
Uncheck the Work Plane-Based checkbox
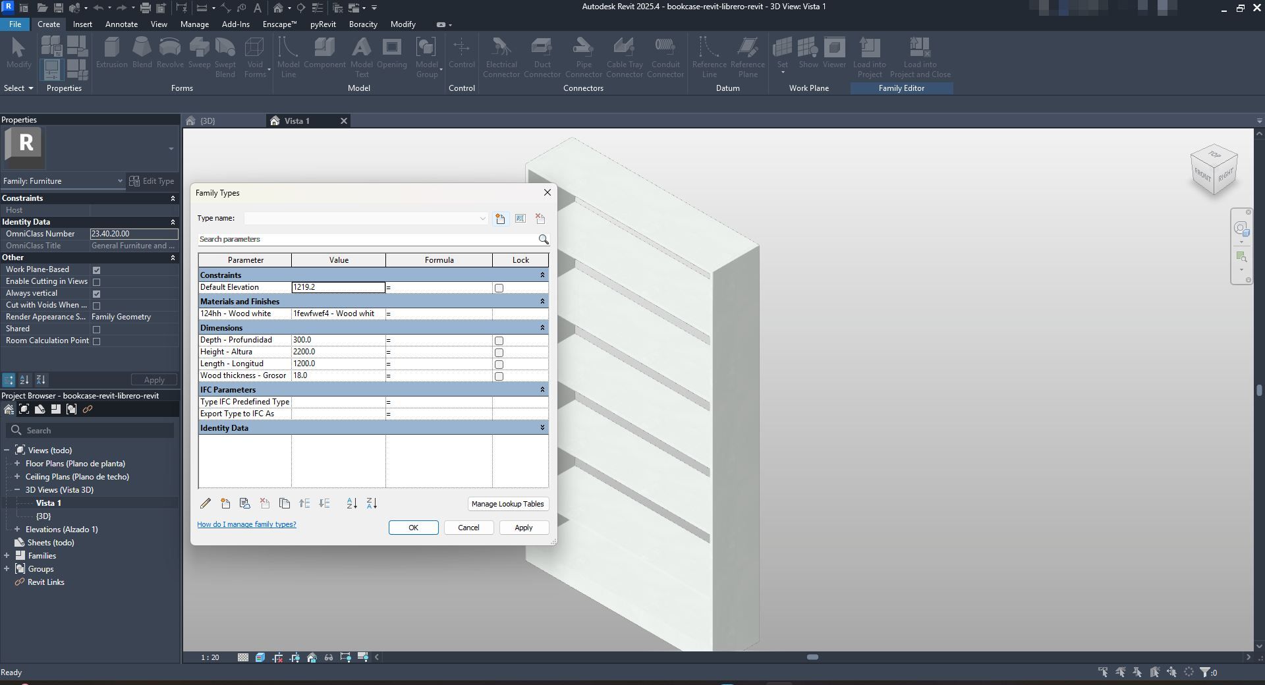(97, 270)
